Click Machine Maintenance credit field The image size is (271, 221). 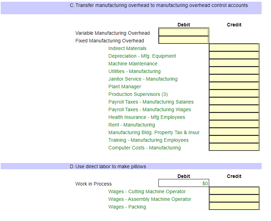tap(234, 63)
